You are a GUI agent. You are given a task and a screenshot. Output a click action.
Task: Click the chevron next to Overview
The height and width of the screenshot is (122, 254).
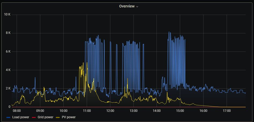pyautogui.click(x=137, y=7)
